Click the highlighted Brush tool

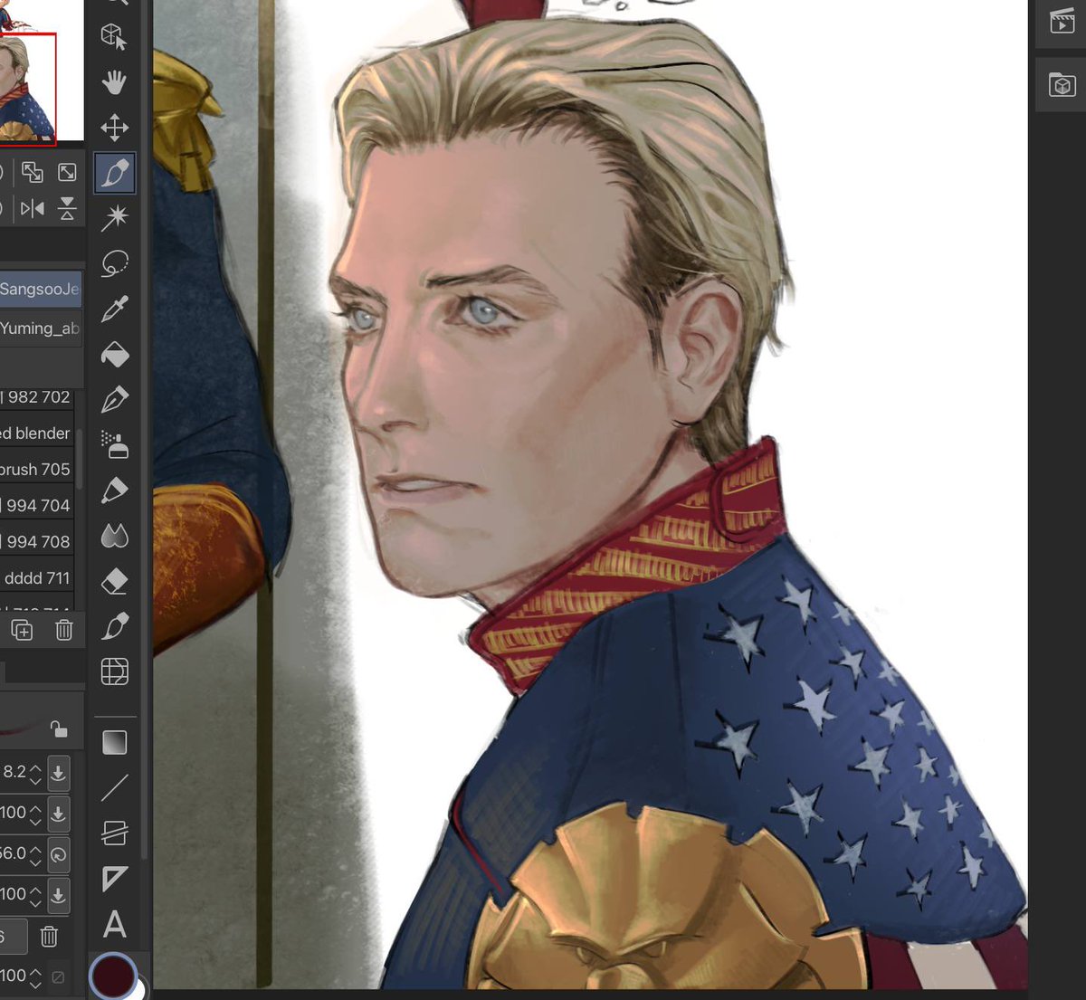click(115, 172)
